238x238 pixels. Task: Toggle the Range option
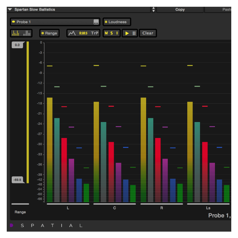[x=49, y=33]
